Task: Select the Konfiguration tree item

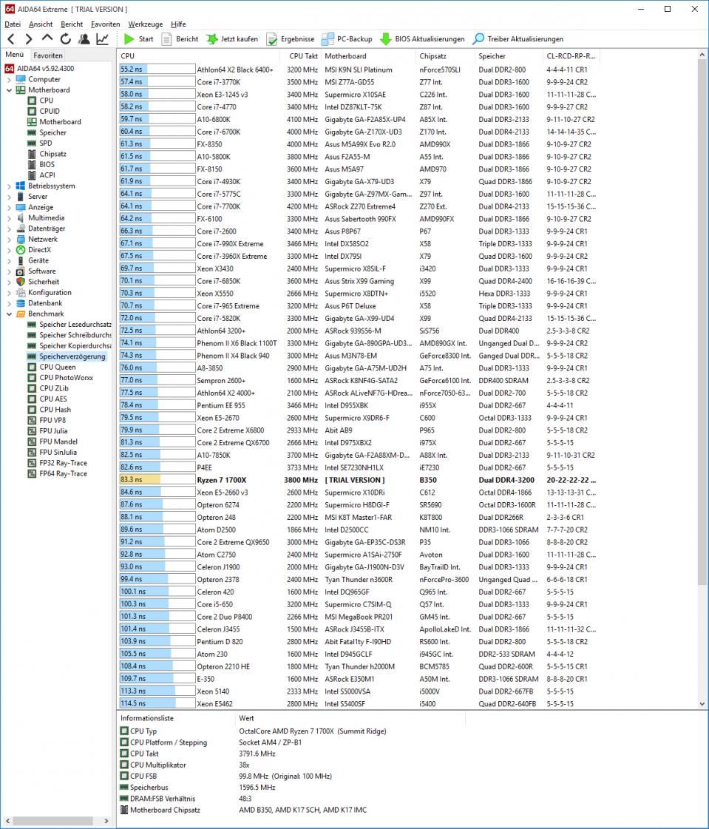Action: click(x=44, y=292)
